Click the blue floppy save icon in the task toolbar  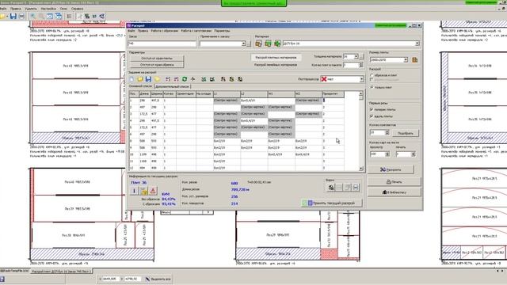tap(148, 79)
